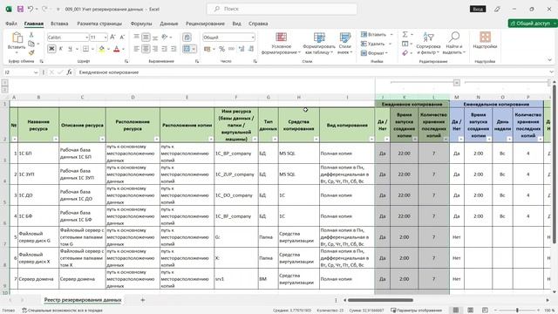Open filter dropdown for Тип данных column
This screenshot has height=314, width=558.
[275, 140]
